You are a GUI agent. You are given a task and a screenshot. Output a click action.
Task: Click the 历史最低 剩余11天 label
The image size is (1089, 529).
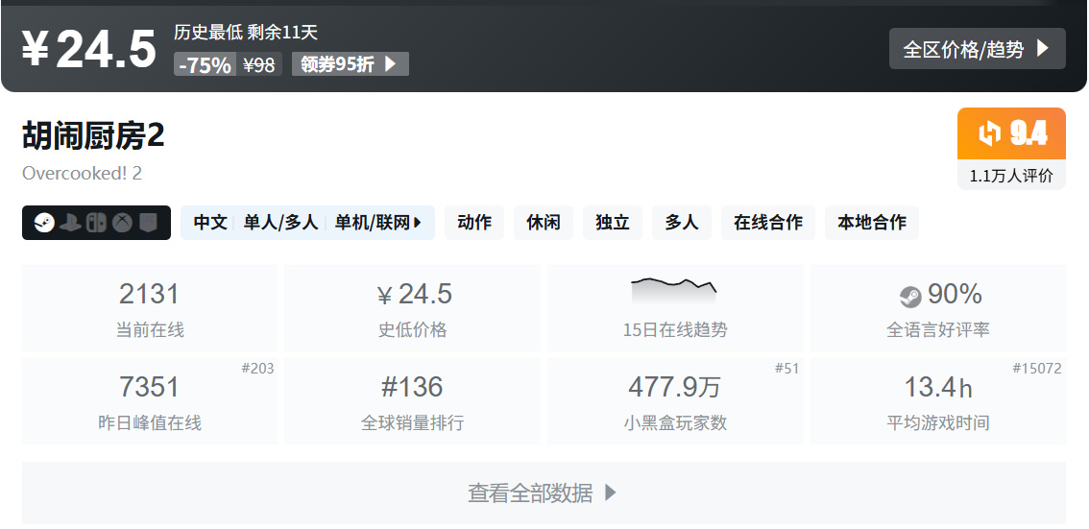(246, 32)
